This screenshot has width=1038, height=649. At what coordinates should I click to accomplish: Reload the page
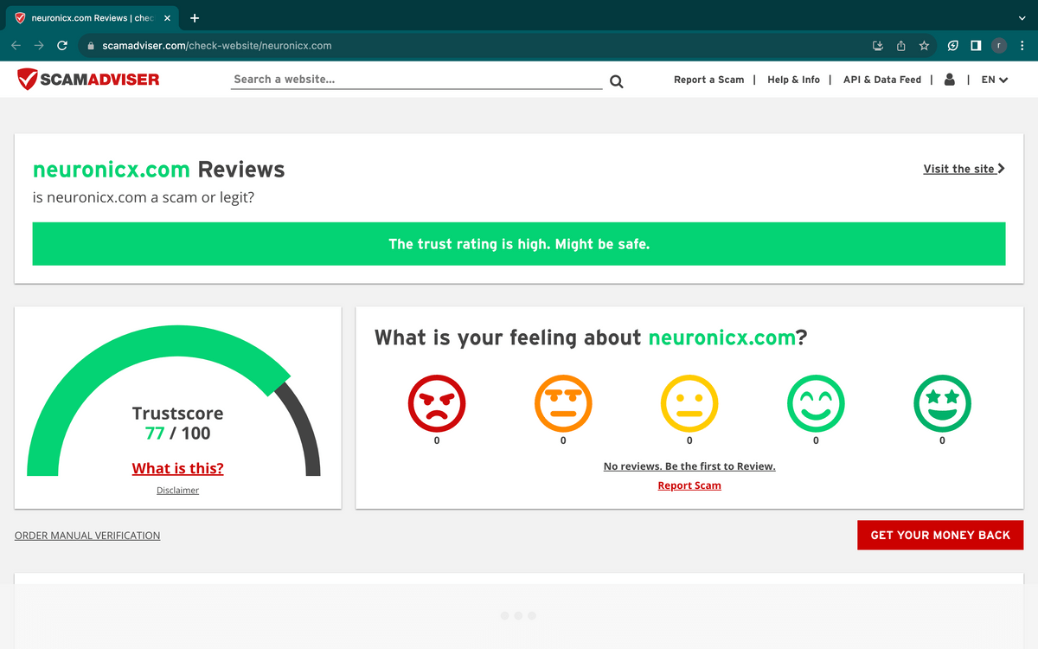tap(62, 46)
